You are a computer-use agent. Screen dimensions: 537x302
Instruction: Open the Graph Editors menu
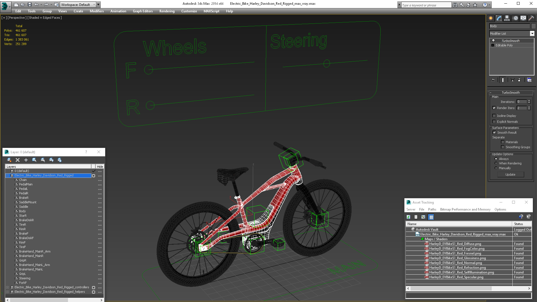[143, 11]
